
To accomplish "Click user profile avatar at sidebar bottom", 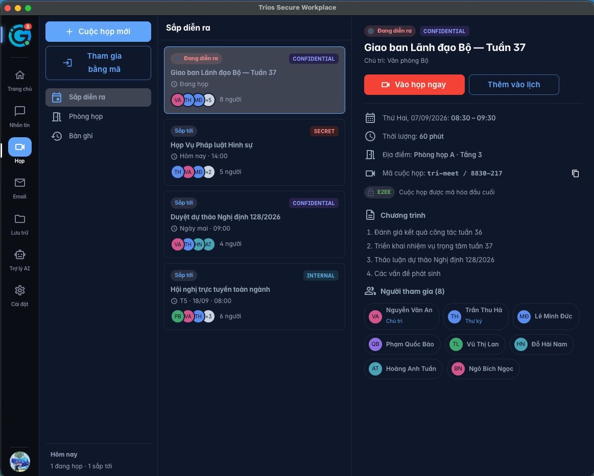I will coord(20,462).
